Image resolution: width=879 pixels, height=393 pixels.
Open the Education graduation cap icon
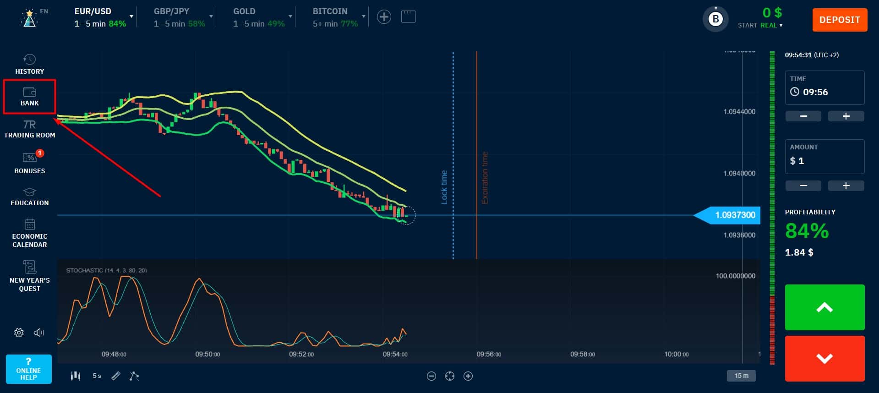[29, 192]
